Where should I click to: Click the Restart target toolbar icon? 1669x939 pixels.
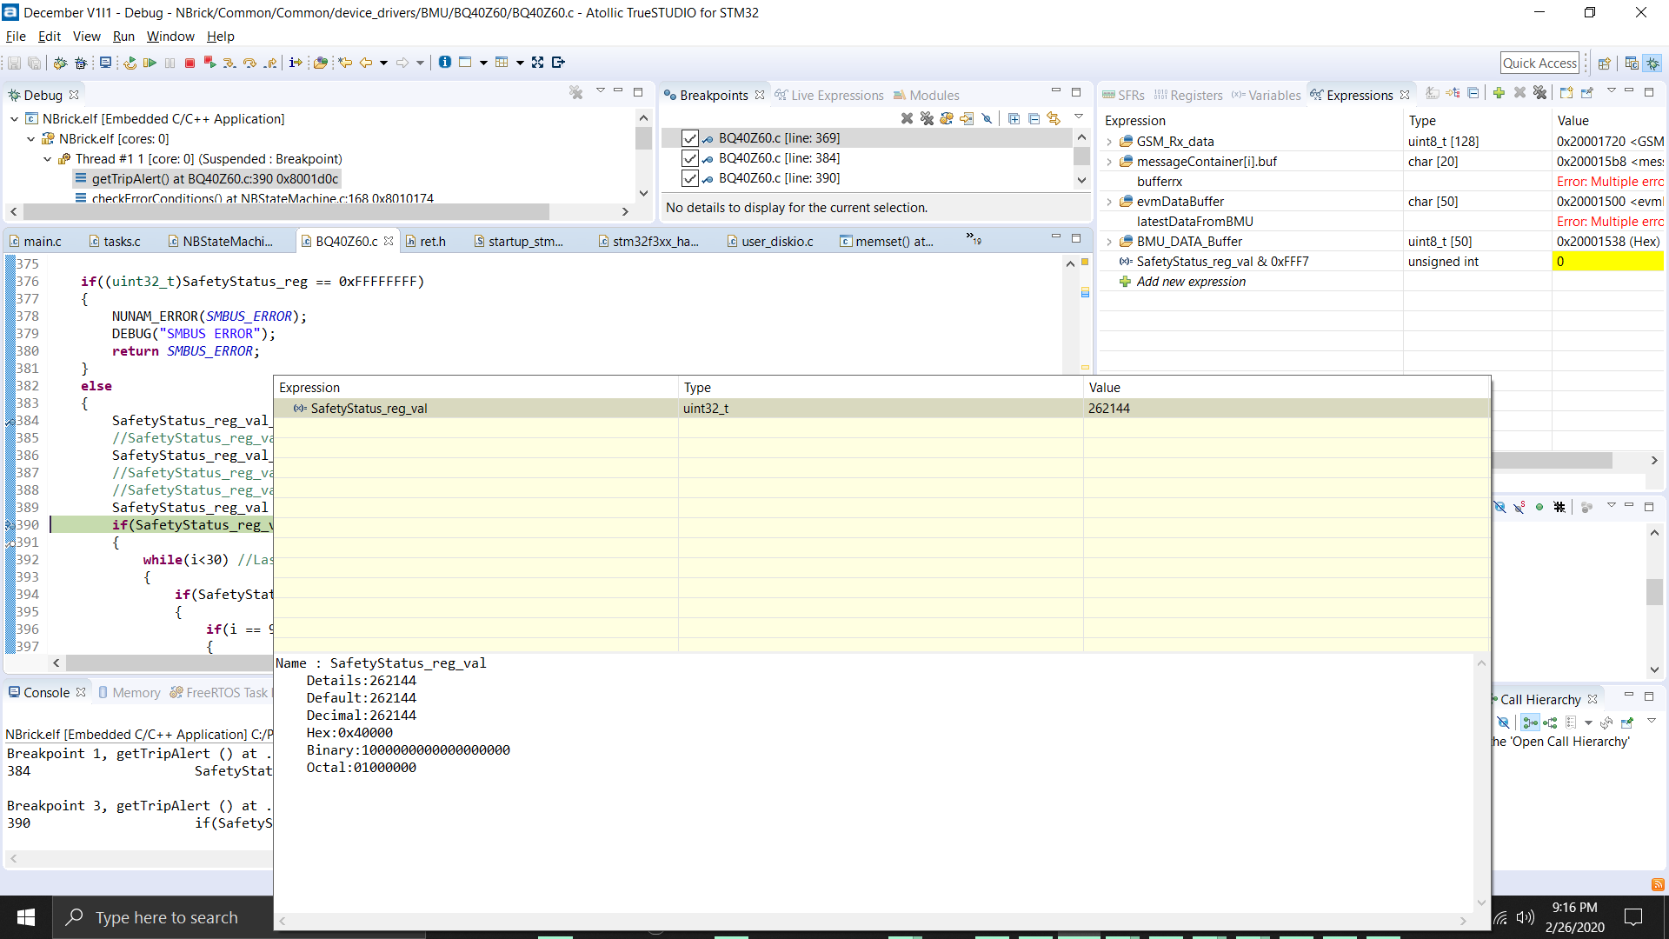(x=130, y=63)
